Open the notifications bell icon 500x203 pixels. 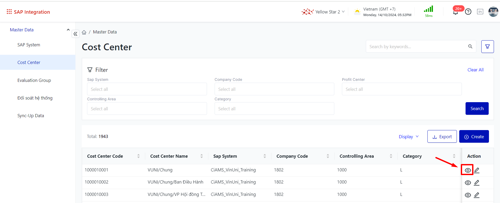pyautogui.click(x=456, y=12)
